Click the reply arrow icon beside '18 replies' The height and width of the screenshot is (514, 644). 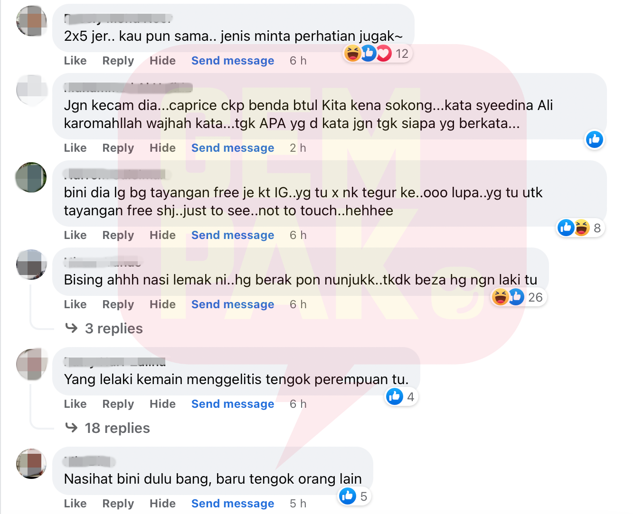[71, 428]
